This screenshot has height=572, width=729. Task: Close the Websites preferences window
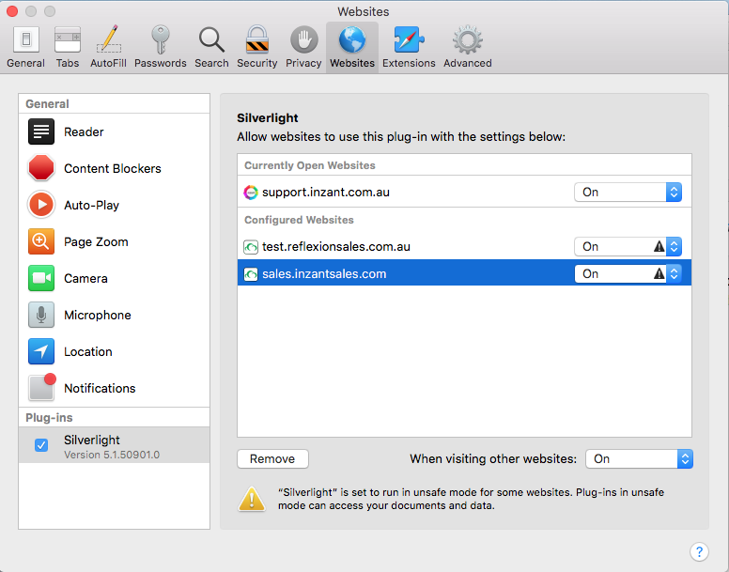[12, 11]
